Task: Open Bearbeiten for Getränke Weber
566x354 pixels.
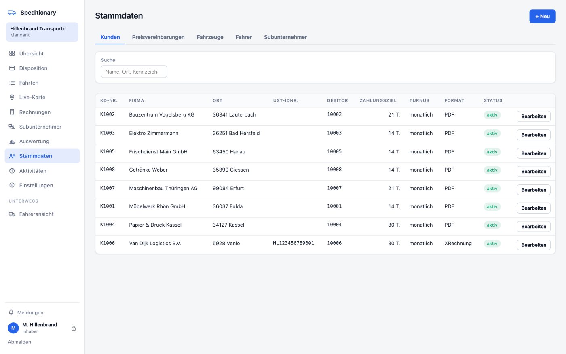Action: point(534,172)
